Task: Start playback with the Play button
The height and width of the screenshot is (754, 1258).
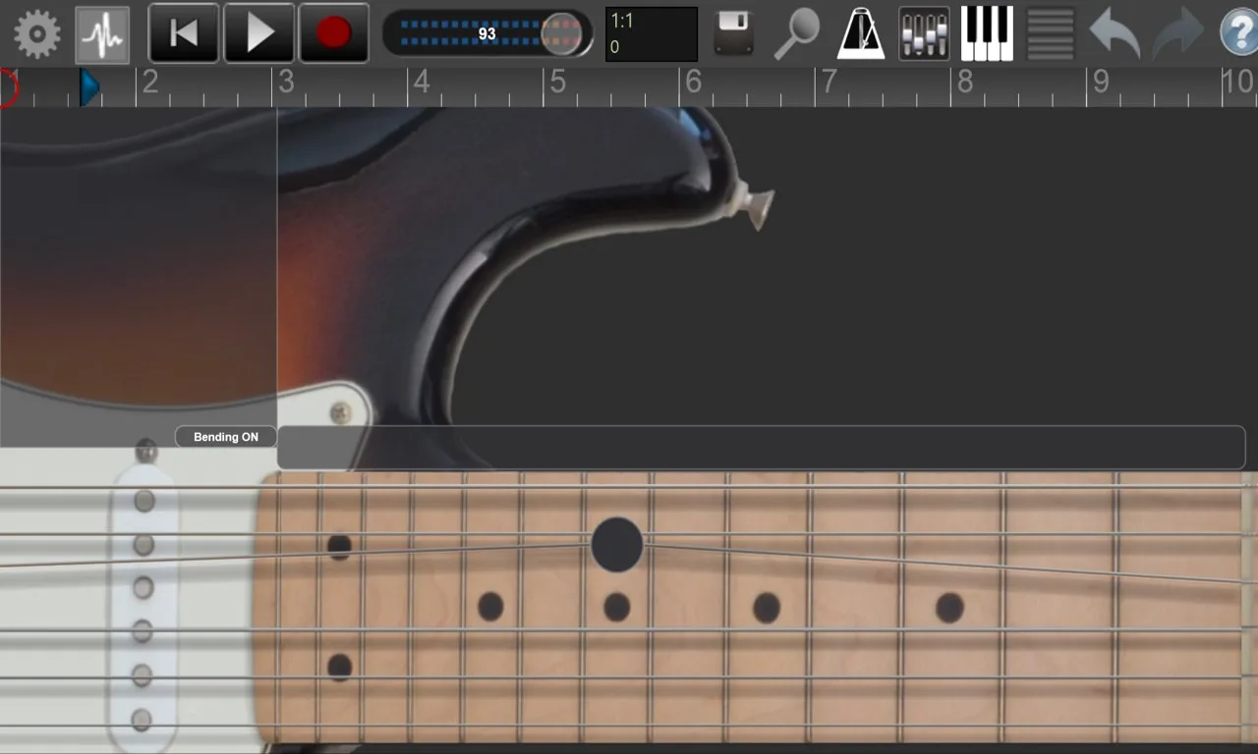Action: 259,33
